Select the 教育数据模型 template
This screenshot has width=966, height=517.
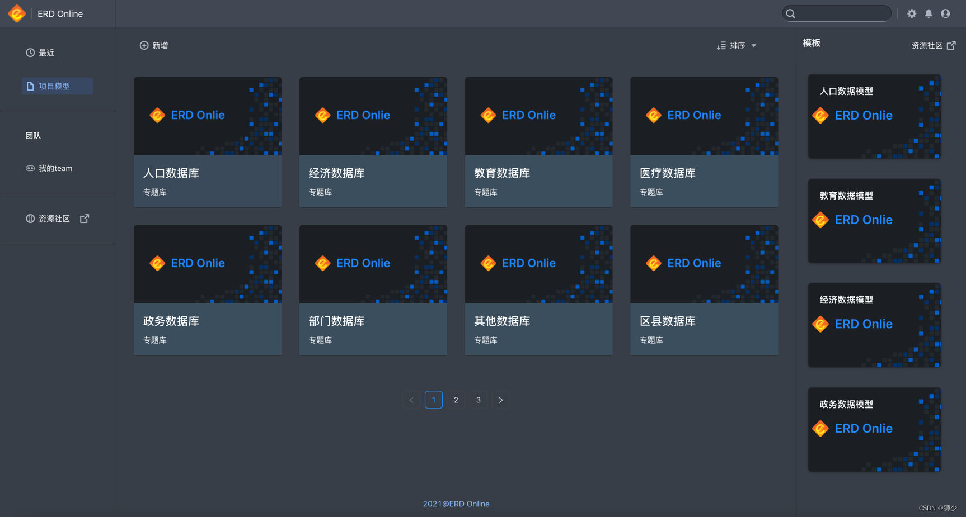(874, 221)
